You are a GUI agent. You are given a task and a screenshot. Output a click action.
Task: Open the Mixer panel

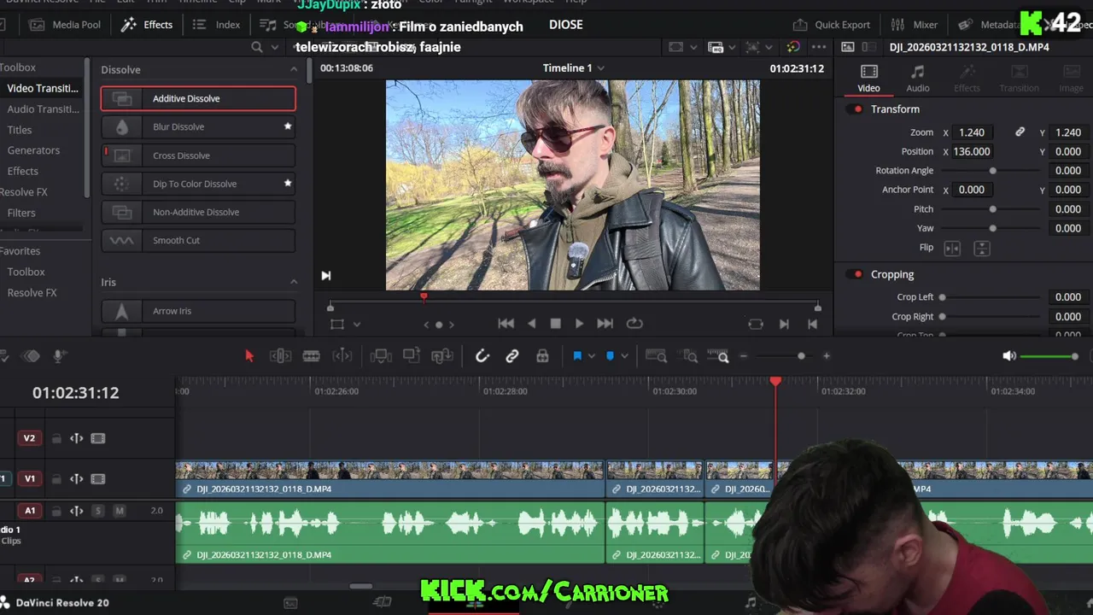(915, 25)
